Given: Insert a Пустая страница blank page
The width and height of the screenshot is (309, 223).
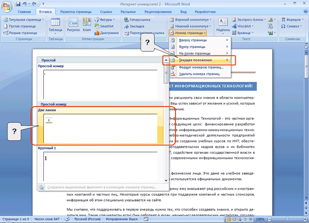Looking at the screenshot, I should point(20,26).
